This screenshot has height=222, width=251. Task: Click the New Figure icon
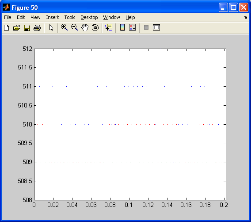[x=7, y=28]
